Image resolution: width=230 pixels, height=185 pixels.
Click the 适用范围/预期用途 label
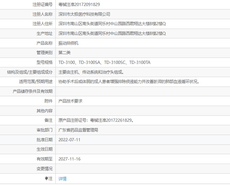click(x=36, y=81)
